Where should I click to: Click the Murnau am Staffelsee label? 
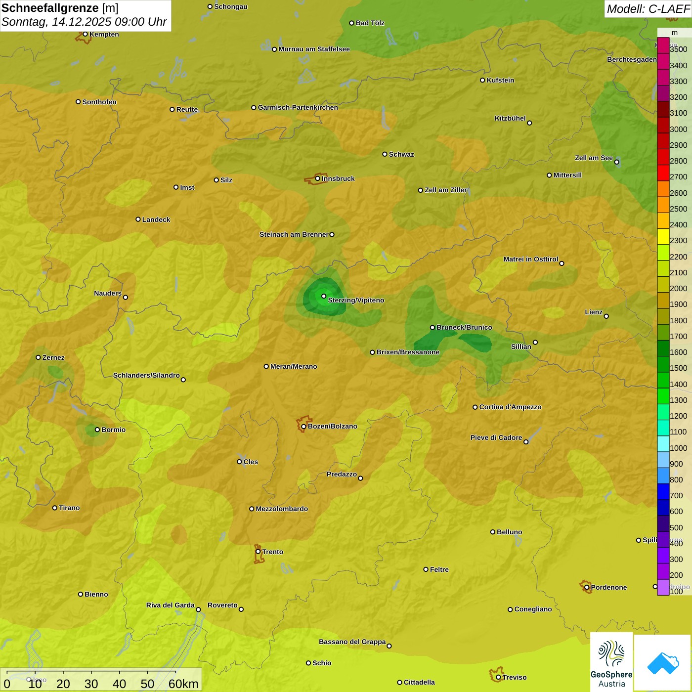pos(314,49)
